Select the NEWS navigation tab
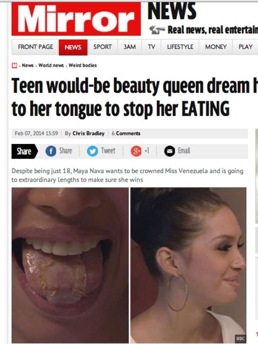The image size is (258, 344). click(73, 47)
